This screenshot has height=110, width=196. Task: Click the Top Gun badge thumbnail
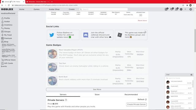click(x=52, y=67)
